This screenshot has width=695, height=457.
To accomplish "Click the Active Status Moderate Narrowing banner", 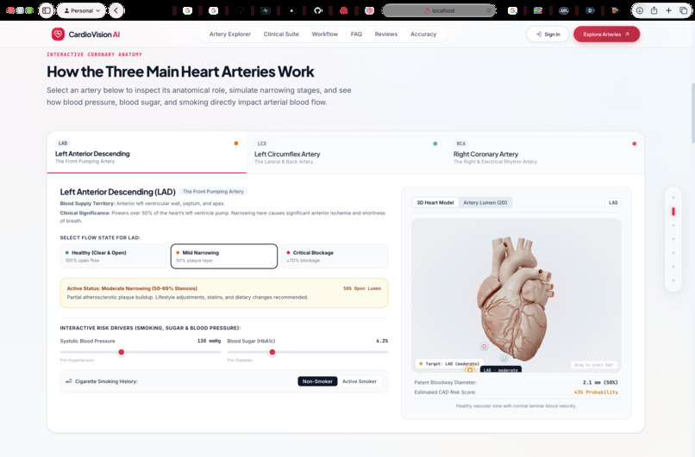I will [224, 293].
